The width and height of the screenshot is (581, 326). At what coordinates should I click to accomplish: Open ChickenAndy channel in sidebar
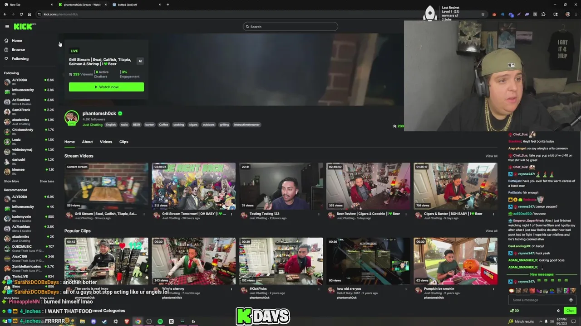pos(29,131)
